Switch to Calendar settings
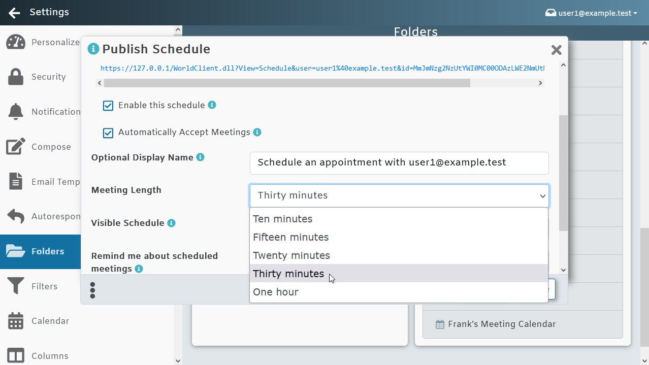The height and width of the screenshot is (365, 649). (x=15, y=321)
